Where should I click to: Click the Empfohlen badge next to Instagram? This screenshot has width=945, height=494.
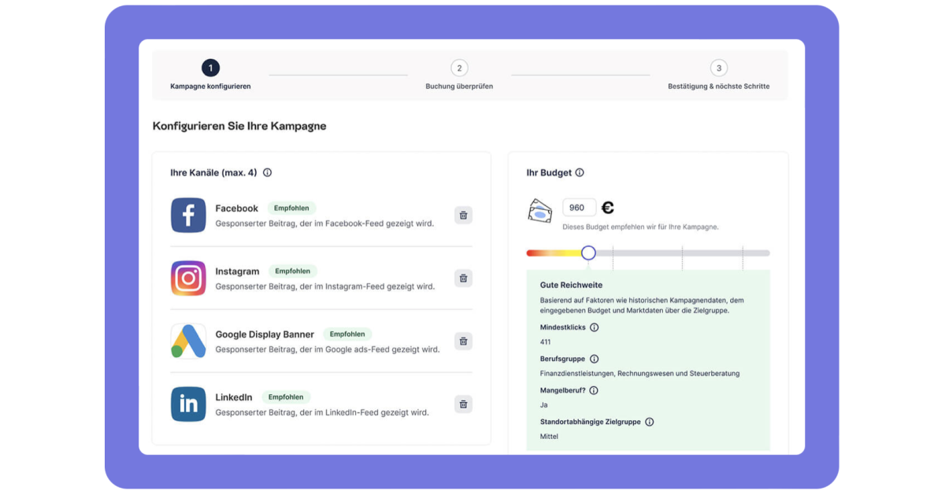[x=292, y=271]
